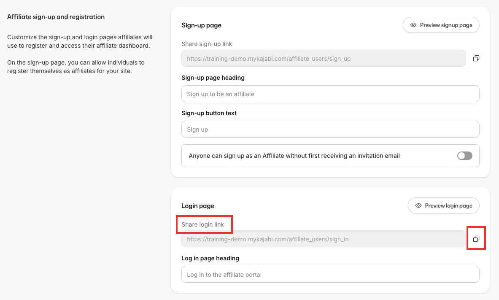Click the preview eye icon under Login page
Image resolution: width=499 pixels, height=300 pixels.
point(418,205)
